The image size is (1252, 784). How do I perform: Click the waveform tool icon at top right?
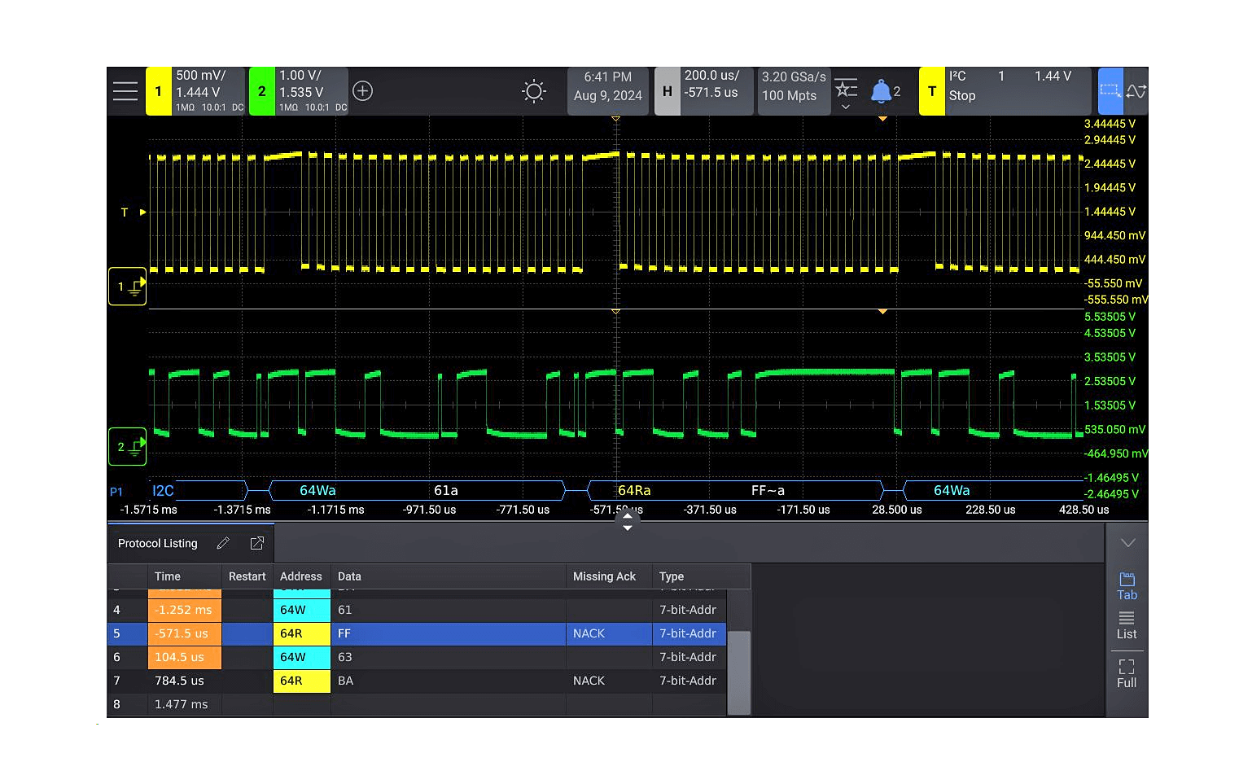click(1136, 91)
